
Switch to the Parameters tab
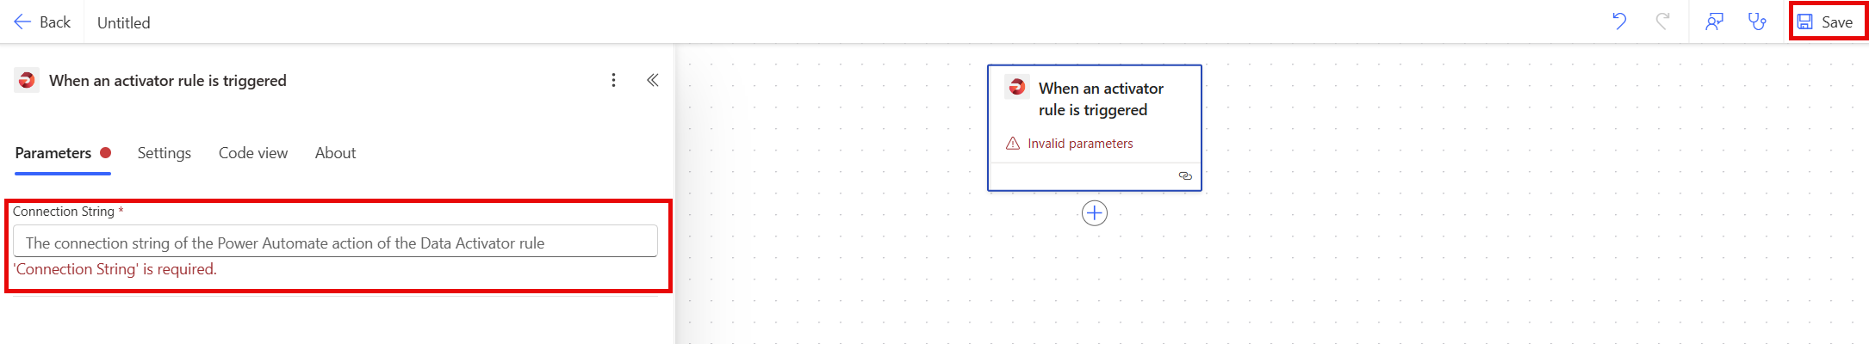(x=53, y=153)
